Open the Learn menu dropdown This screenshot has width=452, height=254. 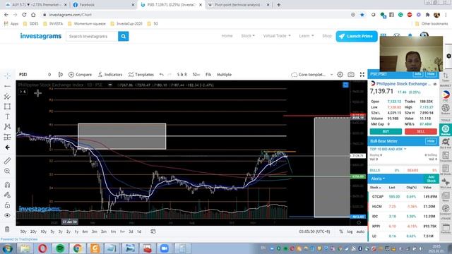click(x=306, y=36)
